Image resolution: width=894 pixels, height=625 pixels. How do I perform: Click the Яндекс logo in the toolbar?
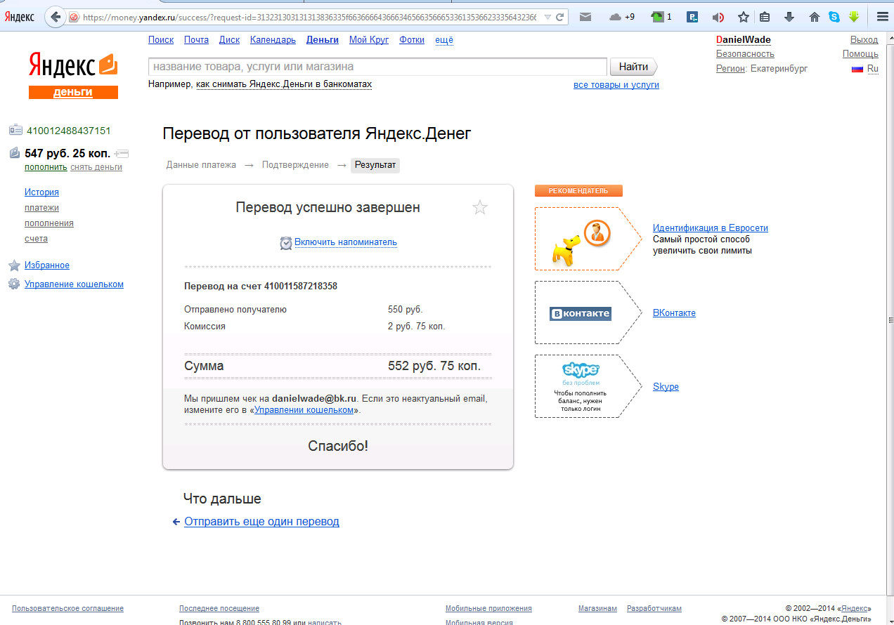20,17
